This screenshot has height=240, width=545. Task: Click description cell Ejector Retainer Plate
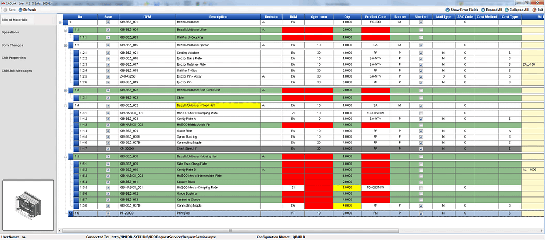pyautogui.click(x=218, y=64)
